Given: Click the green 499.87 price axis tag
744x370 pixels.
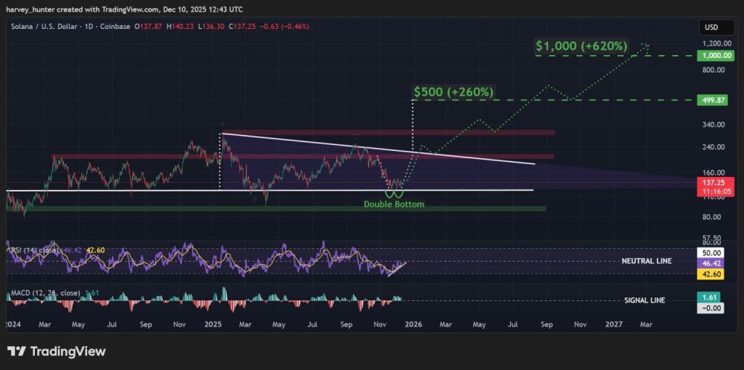Looking at the screenshot, I should [711, 100].
